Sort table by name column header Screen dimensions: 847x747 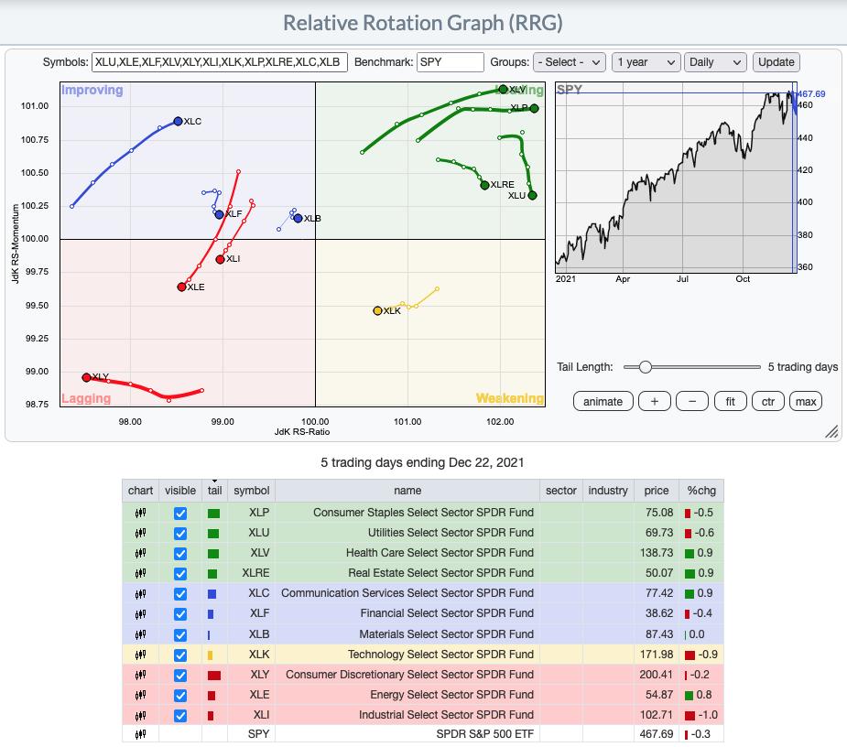pos(407,491)
